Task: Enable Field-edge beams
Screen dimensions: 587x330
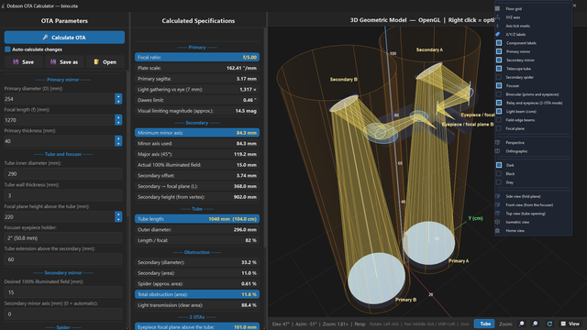Action: pos(499,120)
